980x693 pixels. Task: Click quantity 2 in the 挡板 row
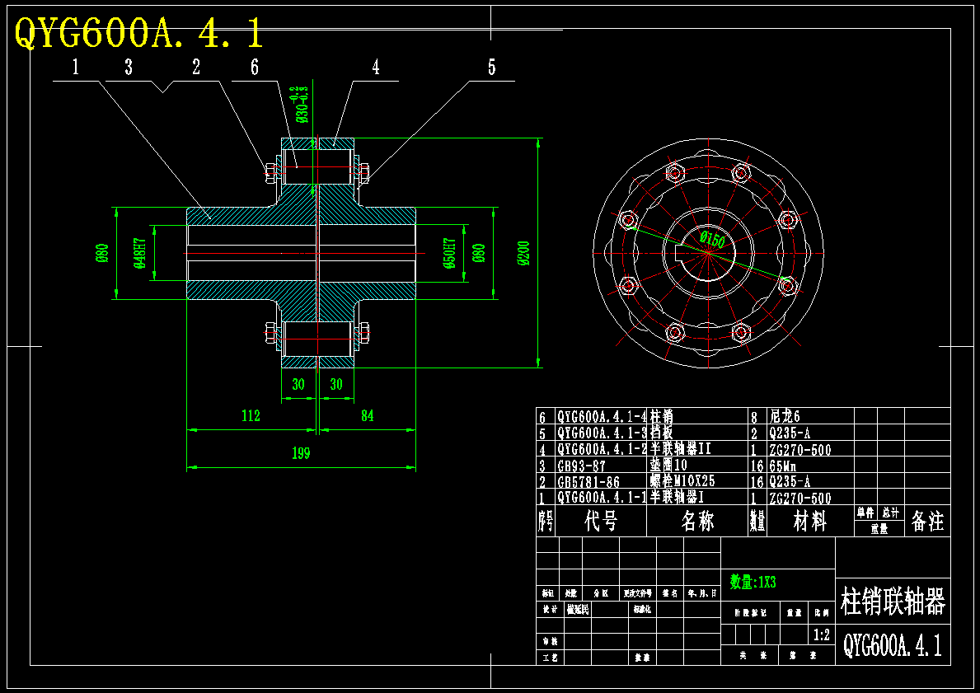click(754, 433)
